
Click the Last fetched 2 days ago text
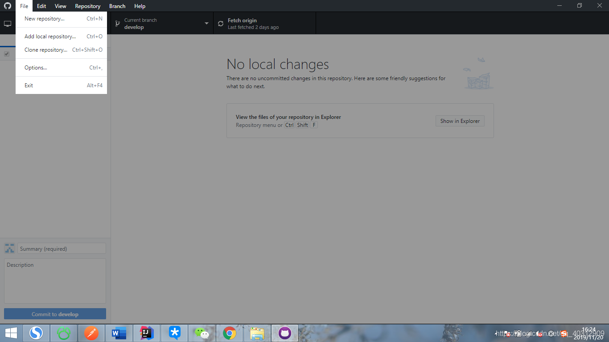253,27
